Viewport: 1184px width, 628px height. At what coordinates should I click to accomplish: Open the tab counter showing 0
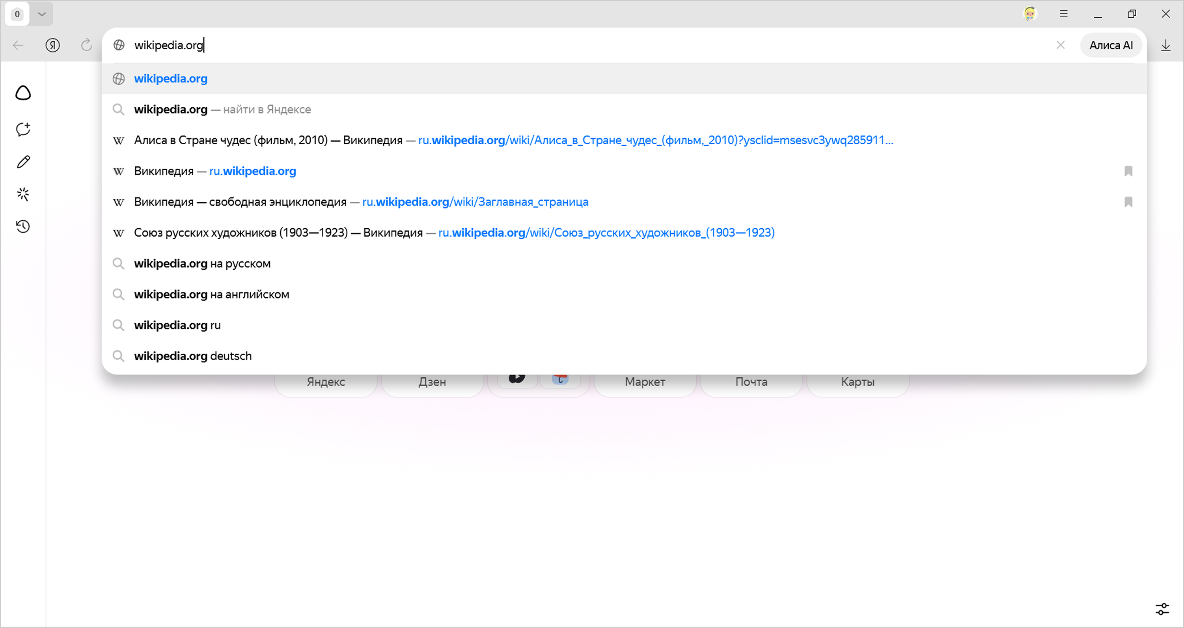[17, 14]
